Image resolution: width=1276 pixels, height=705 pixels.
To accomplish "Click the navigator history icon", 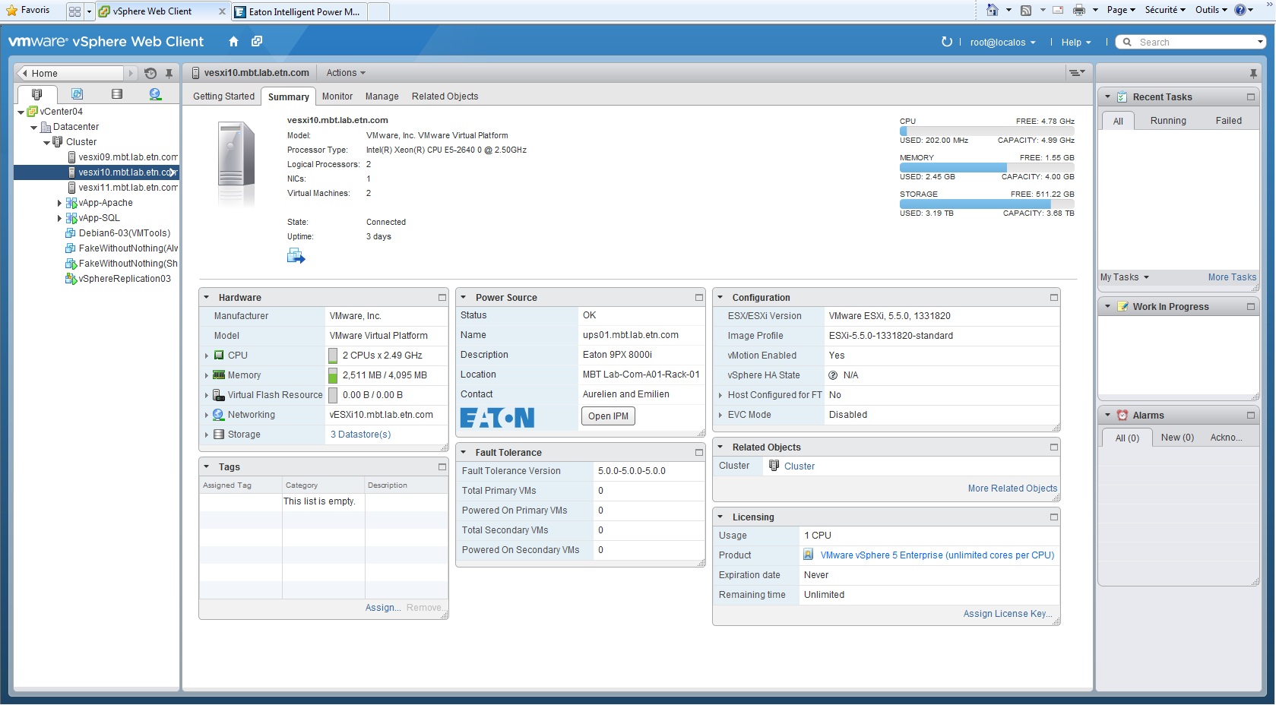I will [150, 74].
